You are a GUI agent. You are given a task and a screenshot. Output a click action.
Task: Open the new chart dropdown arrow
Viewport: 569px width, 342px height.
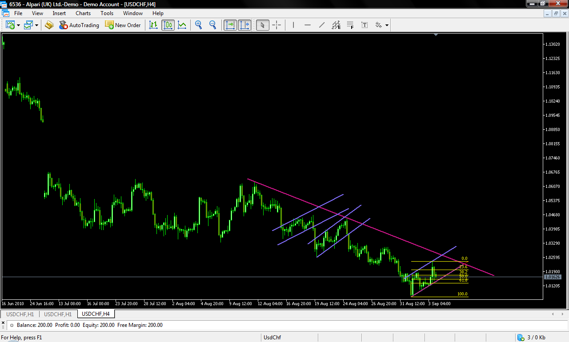pos(18,25)
